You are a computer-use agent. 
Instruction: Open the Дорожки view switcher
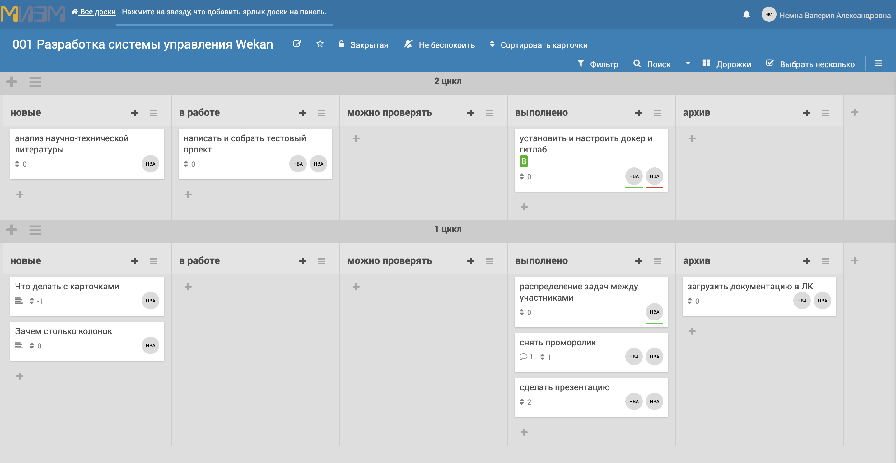(727, 64)
